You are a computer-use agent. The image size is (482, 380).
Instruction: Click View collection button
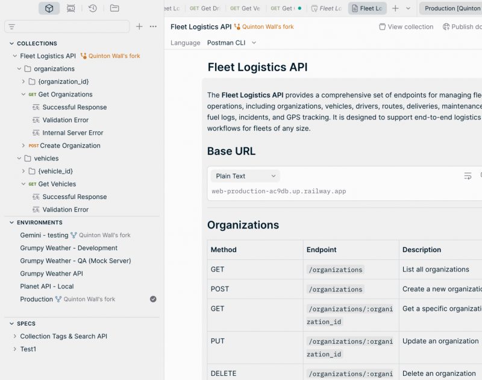(406, 27)
